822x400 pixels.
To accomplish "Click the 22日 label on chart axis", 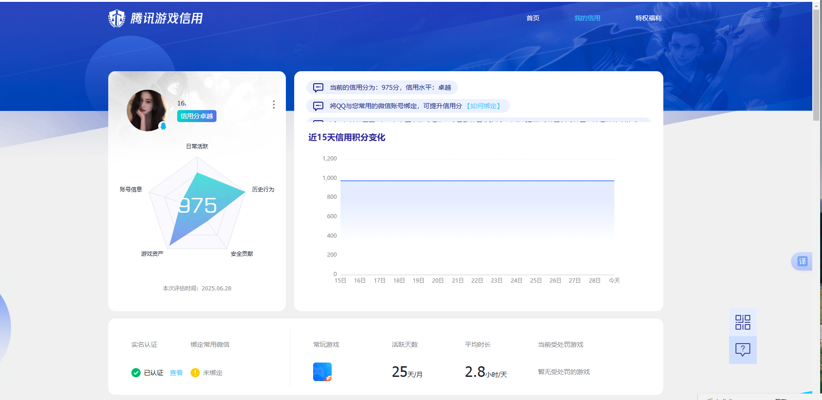I will click(x=477, y=281).
